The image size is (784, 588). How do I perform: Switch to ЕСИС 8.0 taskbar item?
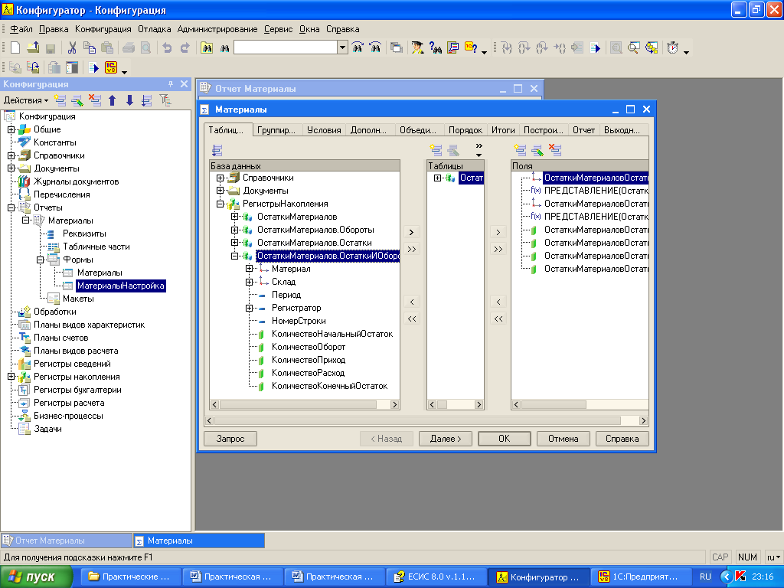tap(436, 577)
